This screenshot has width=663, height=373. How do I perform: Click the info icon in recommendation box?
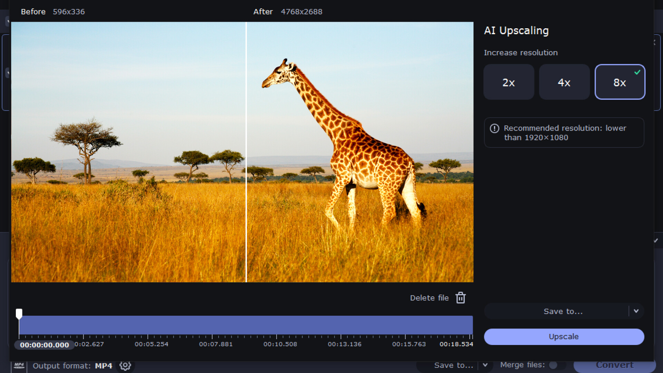point(494,128)
